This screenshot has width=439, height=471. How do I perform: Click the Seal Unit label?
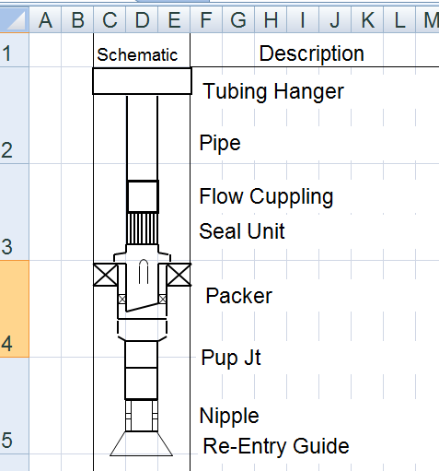tap(242, 231)
